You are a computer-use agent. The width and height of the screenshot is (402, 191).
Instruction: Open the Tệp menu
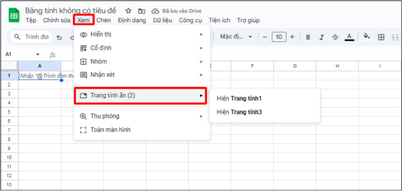coord(31,21)
